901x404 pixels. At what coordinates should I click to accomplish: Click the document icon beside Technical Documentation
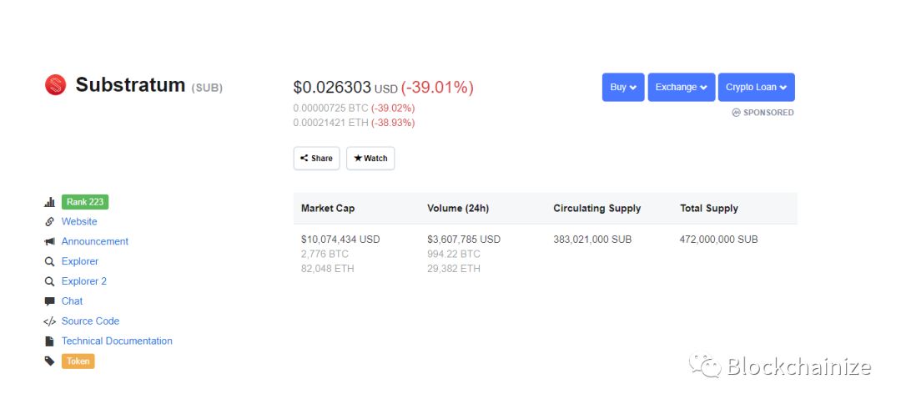49,341
